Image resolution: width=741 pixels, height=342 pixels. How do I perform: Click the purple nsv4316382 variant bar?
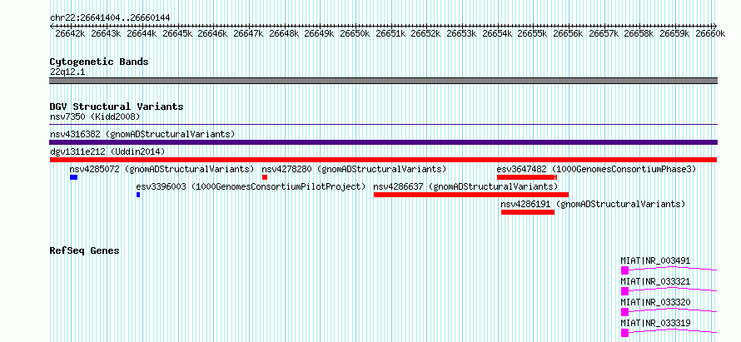(383, 142)
